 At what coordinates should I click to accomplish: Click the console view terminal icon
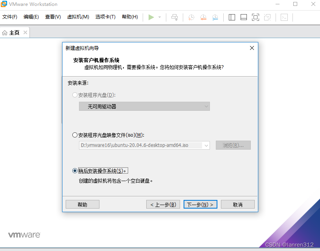click(x=284, y=17)
